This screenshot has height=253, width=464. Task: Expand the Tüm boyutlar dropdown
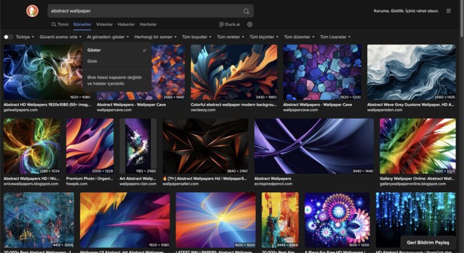pos(197,37)
